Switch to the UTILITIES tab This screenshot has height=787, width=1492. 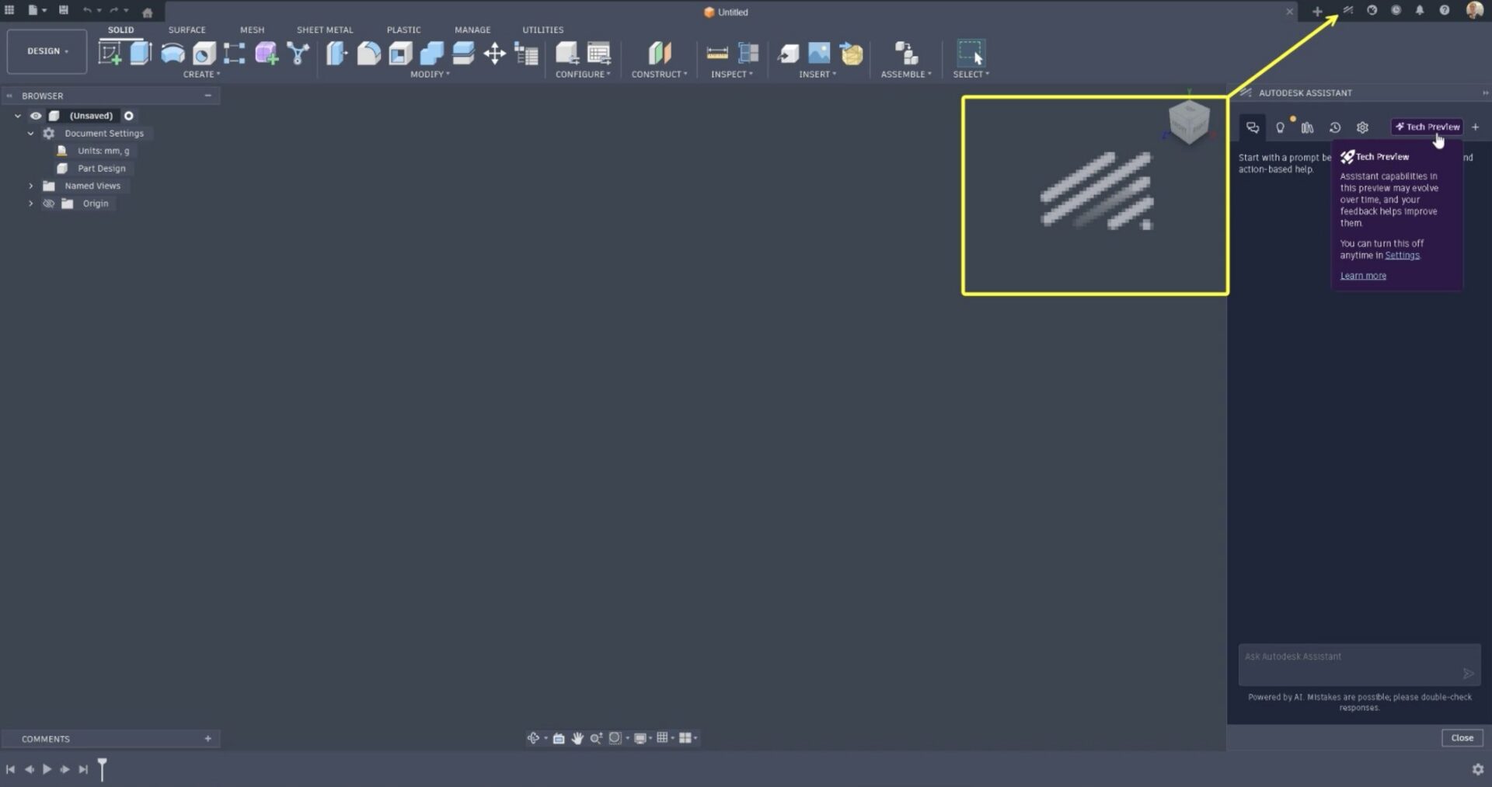pos(542,30)
